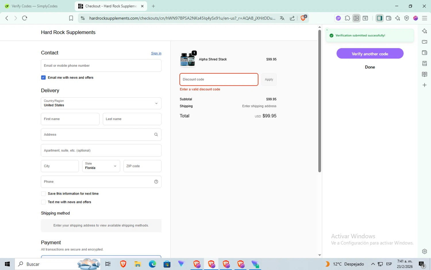Focus the Last name field
The image size is (431, 270).
coord(132,119)
